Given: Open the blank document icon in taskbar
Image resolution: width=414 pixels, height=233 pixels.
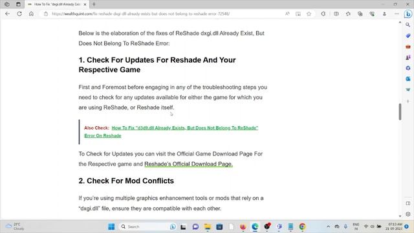Looking at the screenshot, I should (x=232, y=227).
